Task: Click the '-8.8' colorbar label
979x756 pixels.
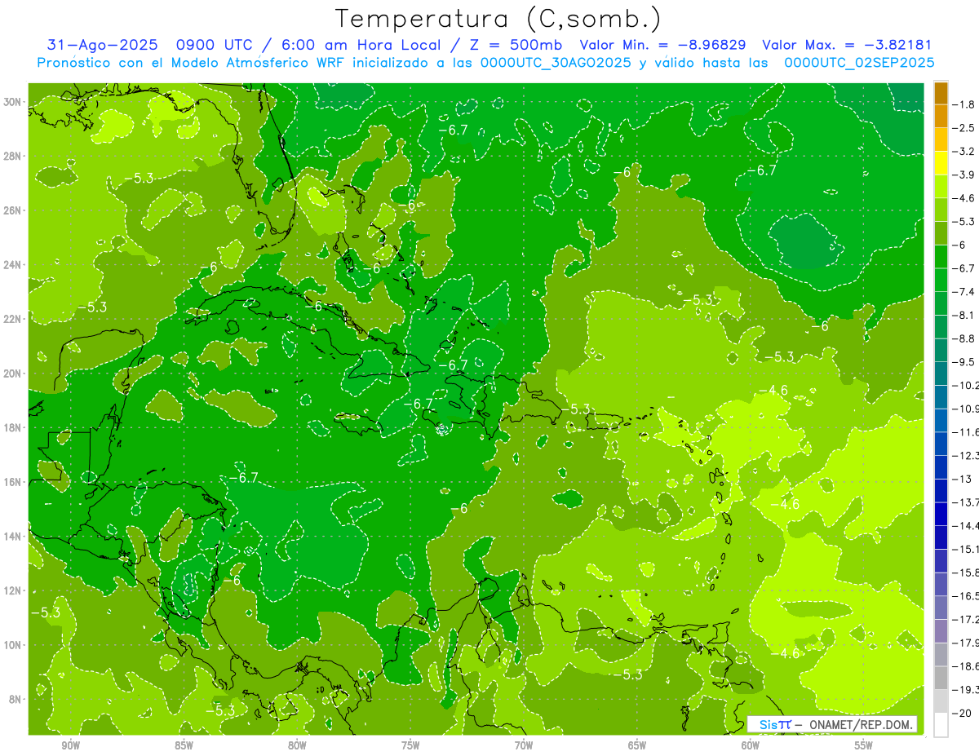Action: pyautogui.click(x=963, y=338)
